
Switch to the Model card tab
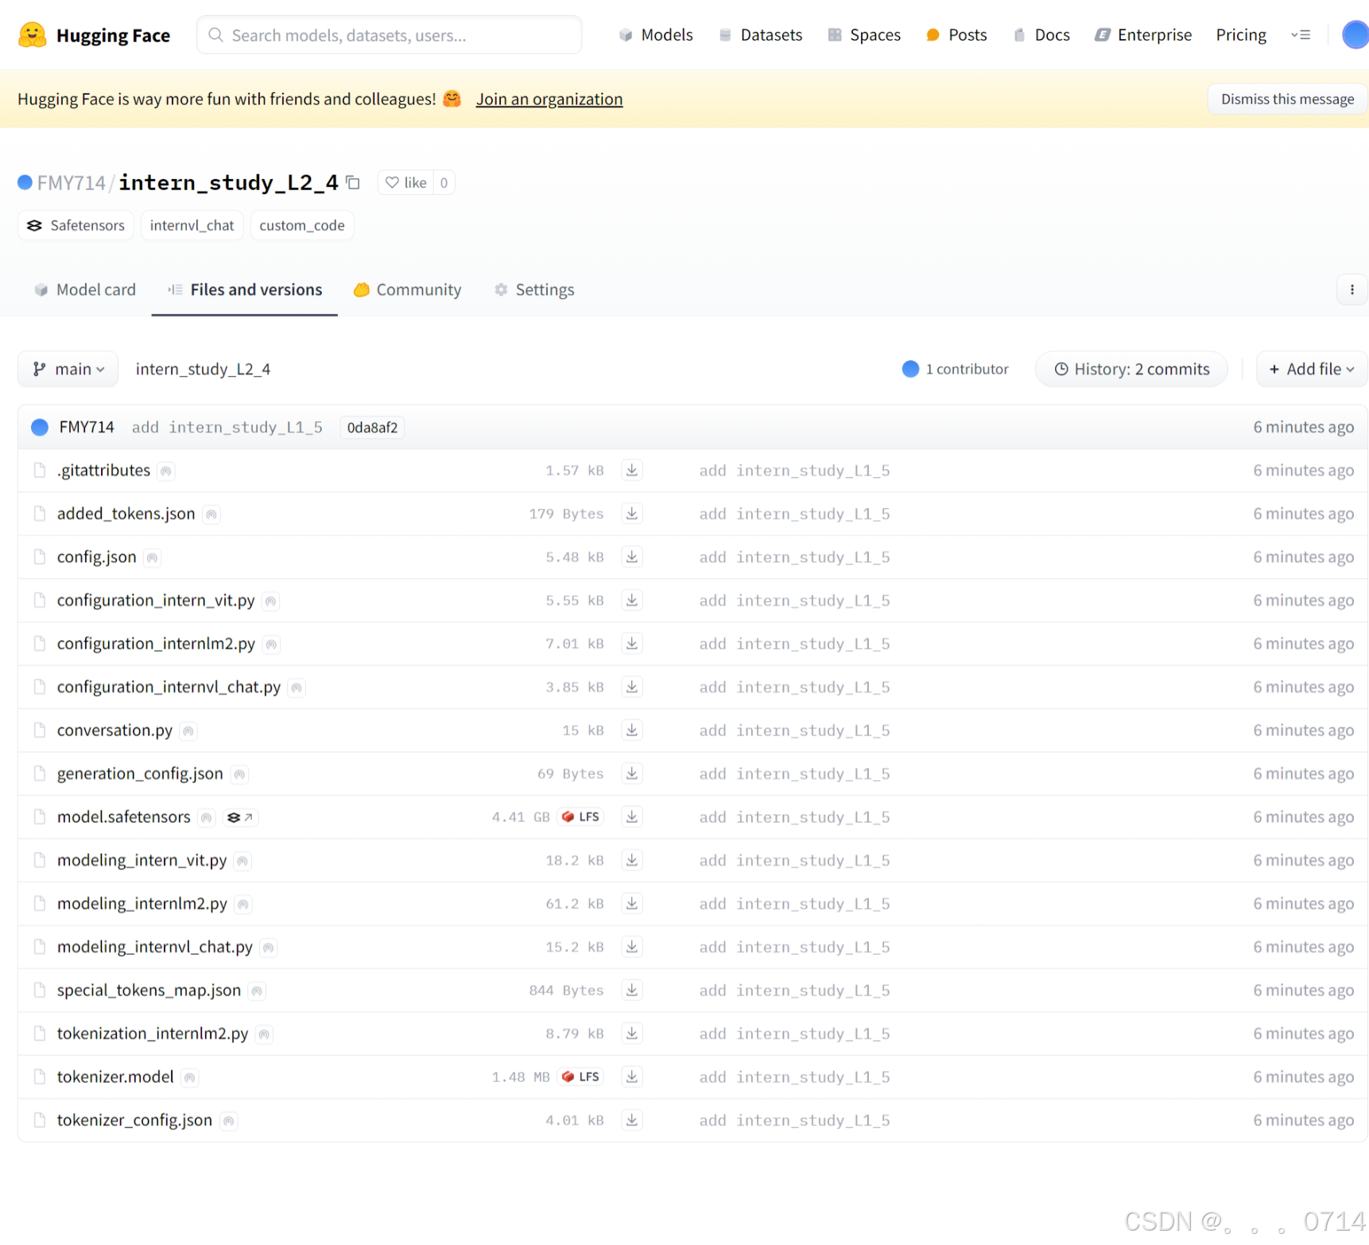coord(84,290)
